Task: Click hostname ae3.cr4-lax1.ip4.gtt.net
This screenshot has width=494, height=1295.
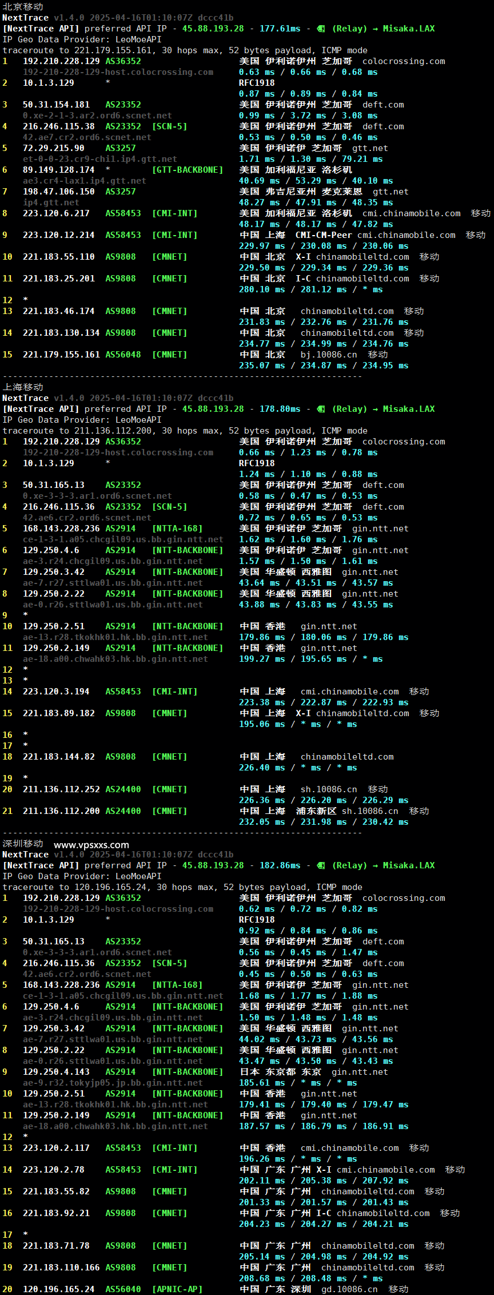Action: [85, 181]
